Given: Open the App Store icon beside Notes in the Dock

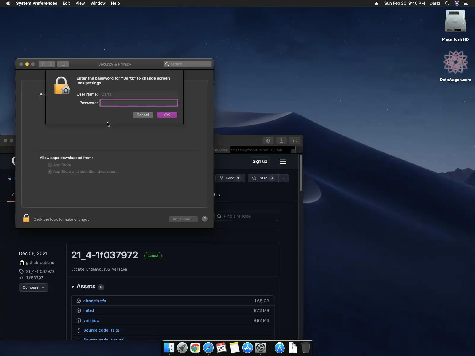Looking at the screenshot, I should [248, 348].
